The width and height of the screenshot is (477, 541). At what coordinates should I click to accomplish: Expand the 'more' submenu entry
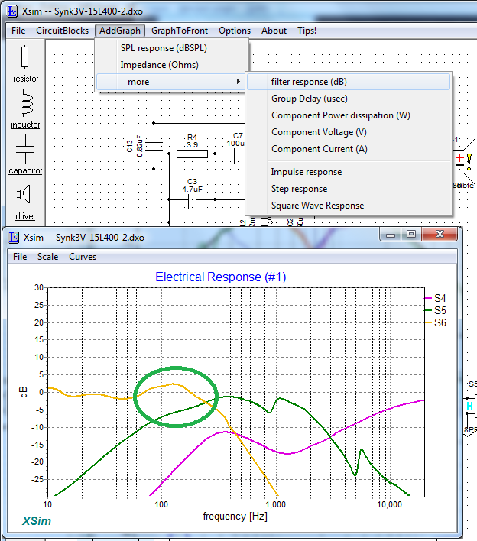(171, 82)
